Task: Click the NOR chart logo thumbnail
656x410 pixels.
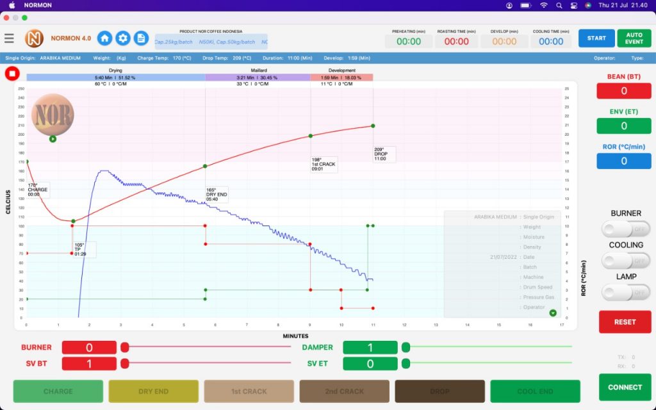Action: click(53, 115)
